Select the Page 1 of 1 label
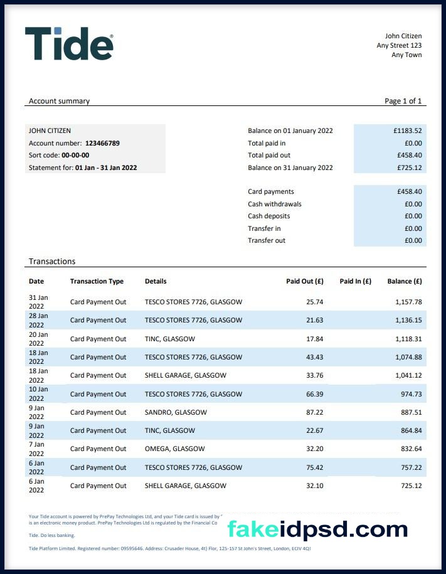Viewport: 446px width, 574px height. [x=403, y=101]
